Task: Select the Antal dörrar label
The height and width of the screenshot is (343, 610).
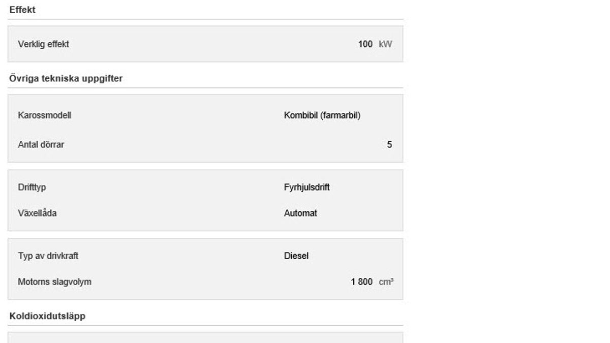Action: pyautogui.click(x=41, y=145)
